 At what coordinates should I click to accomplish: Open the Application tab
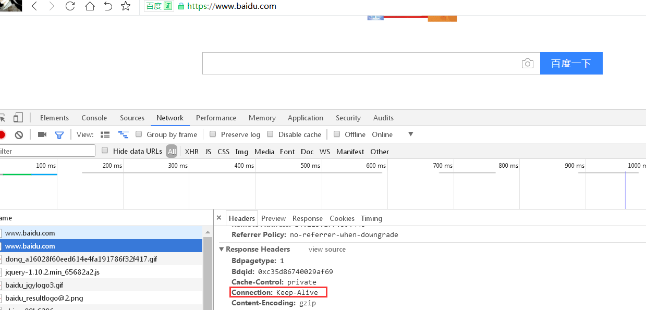[306, 118]
